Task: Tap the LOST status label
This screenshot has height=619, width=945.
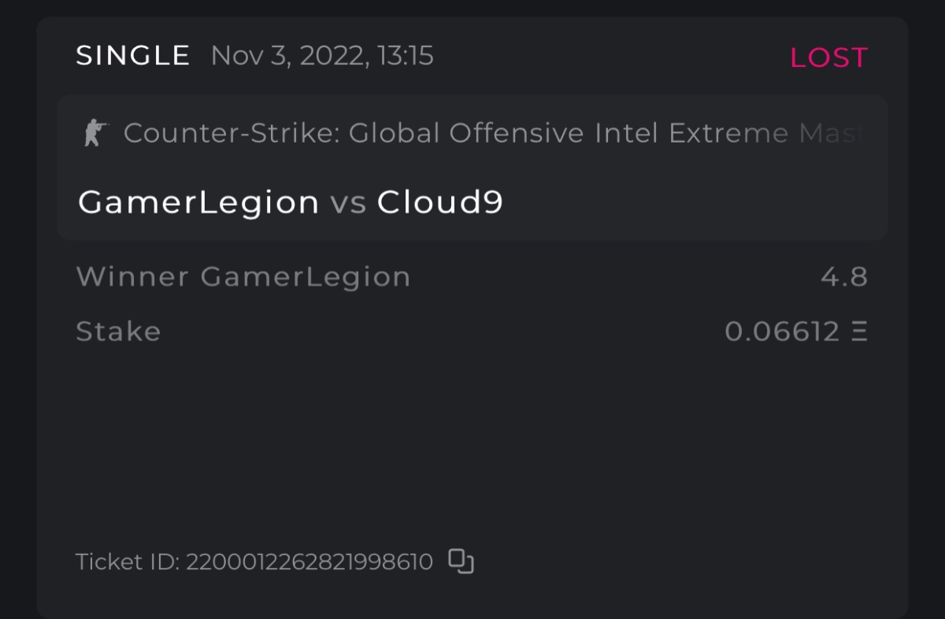Action: click(x=828, y=57)
